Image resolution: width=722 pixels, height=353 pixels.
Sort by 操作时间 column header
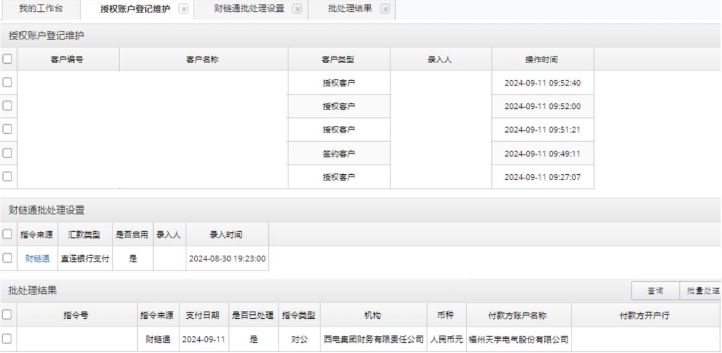coord(541,59)
